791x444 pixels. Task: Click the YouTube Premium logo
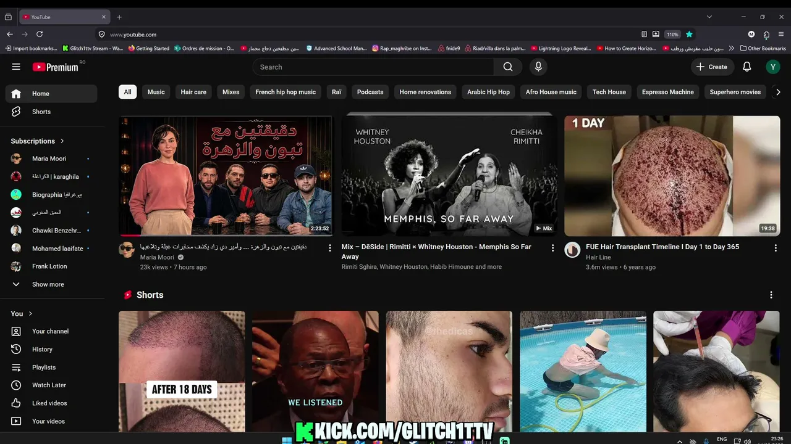[x=56, y=67]
